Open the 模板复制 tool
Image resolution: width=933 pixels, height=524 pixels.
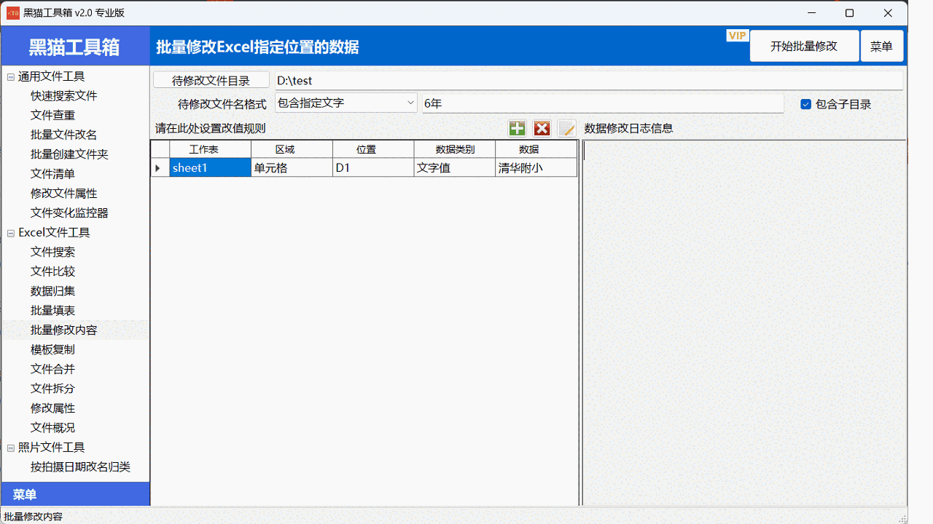point(52,350)
